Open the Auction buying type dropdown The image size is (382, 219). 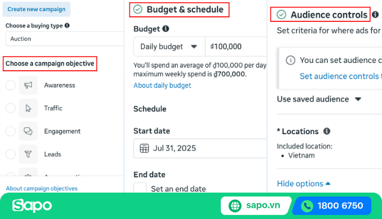click(x=65, y=39)
